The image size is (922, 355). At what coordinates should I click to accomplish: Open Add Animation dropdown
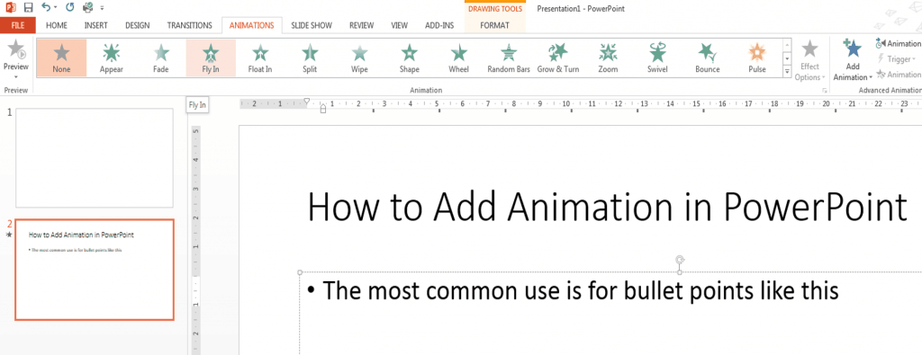pos(853,60)
